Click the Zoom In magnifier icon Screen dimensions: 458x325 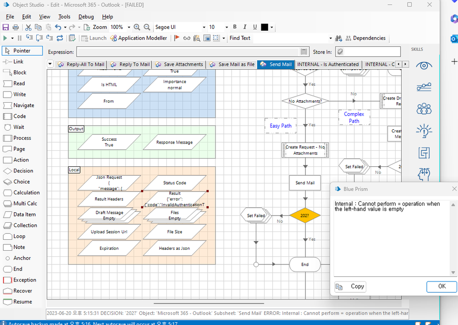137,28
